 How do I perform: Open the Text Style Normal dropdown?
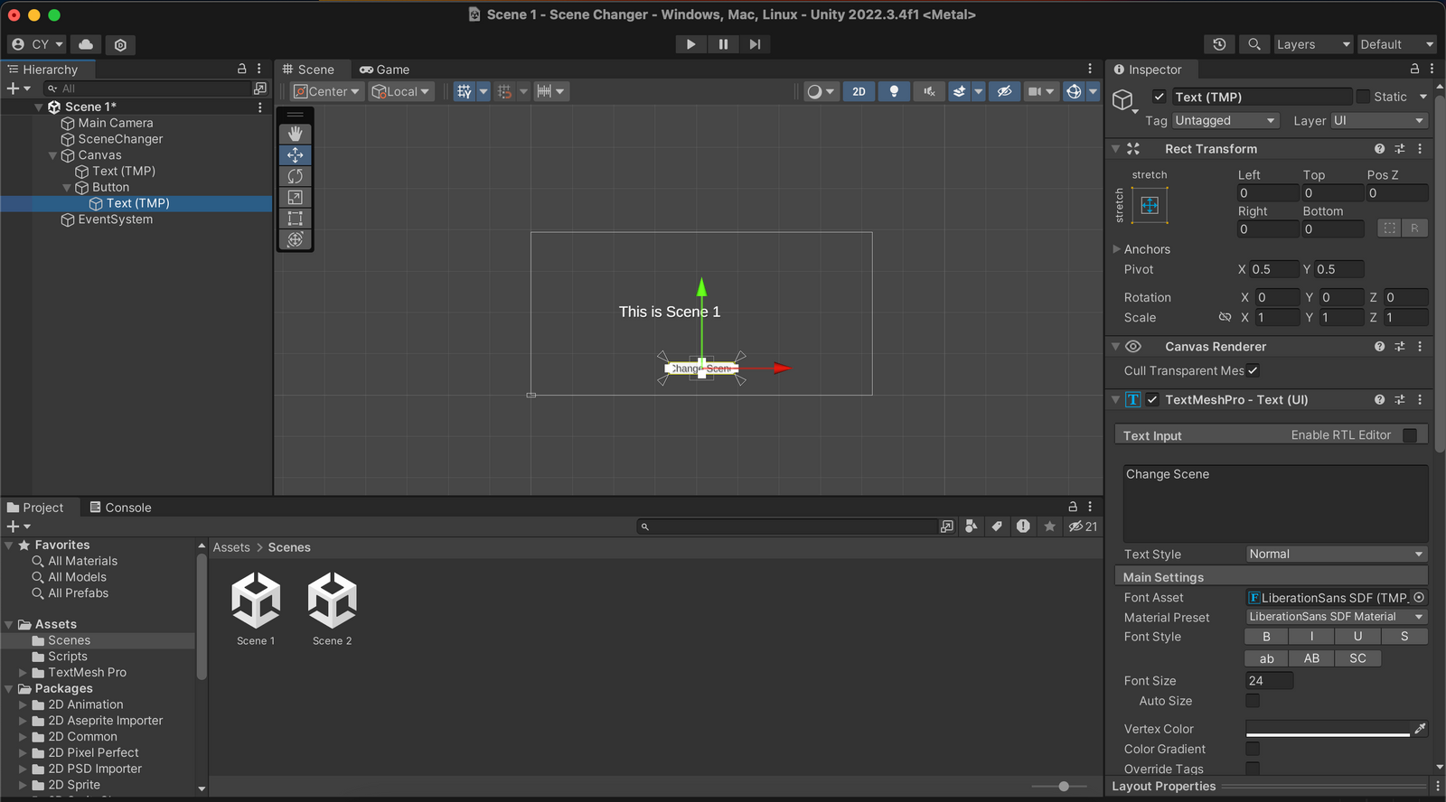coord(1336,554)
